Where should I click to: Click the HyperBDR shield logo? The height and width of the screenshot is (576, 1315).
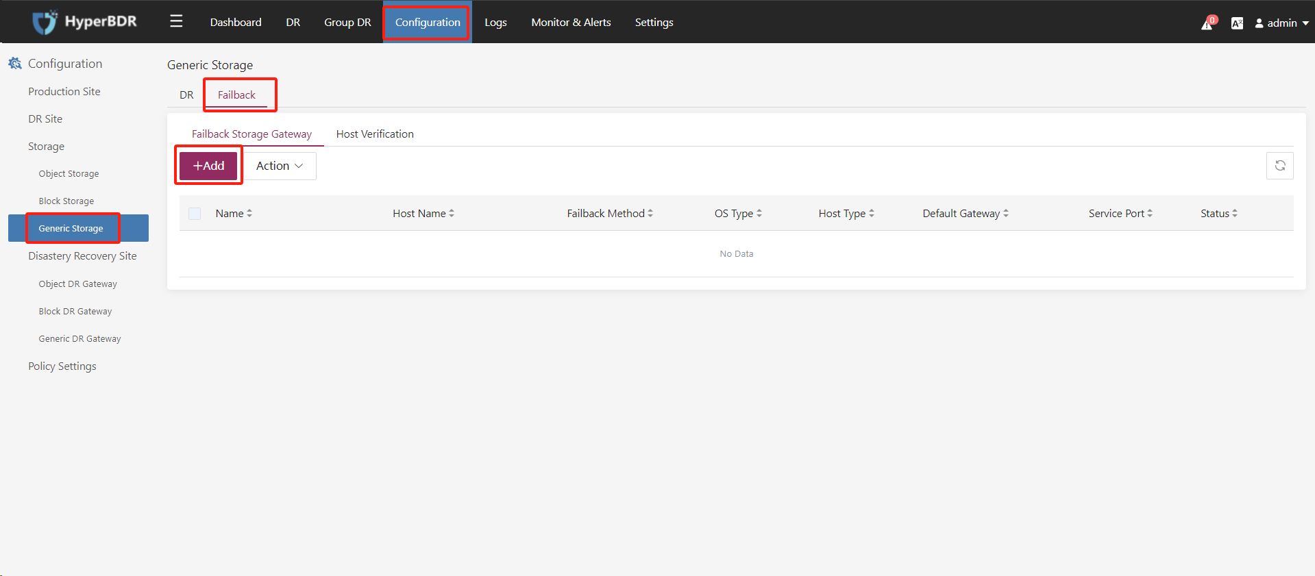(45, 22)
